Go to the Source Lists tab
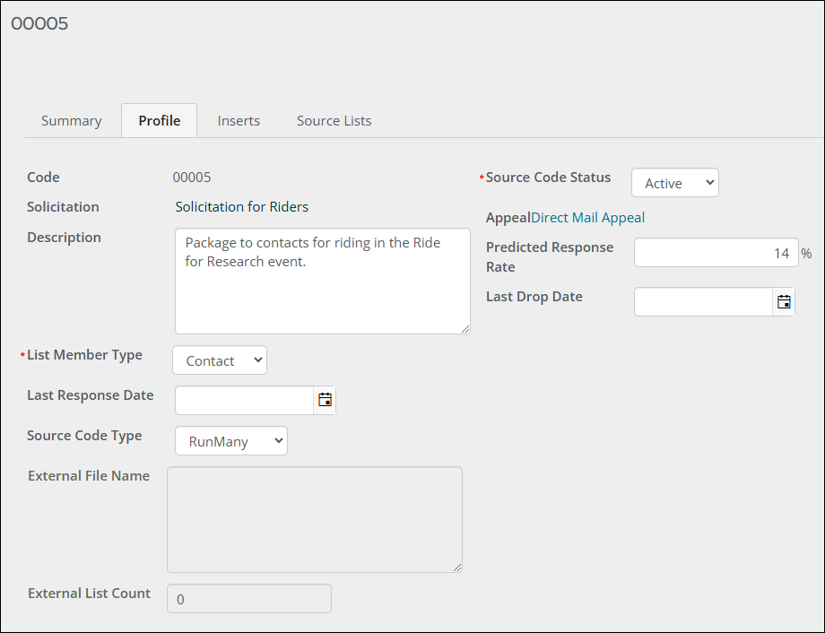The width and height of the screenshot is (825, 633). 334,120
